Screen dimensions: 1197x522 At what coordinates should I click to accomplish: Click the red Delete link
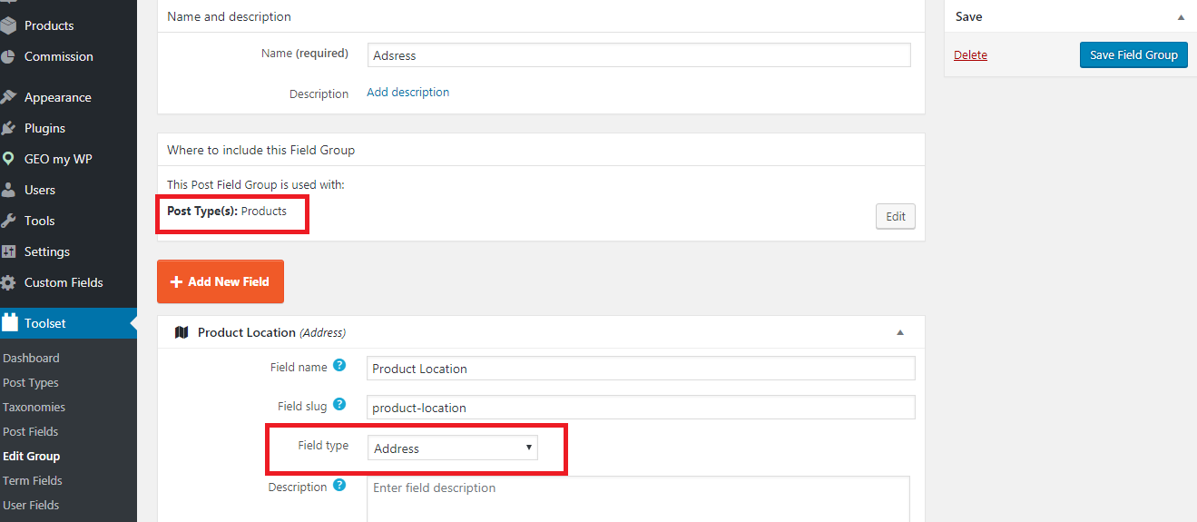pos(970,54)
